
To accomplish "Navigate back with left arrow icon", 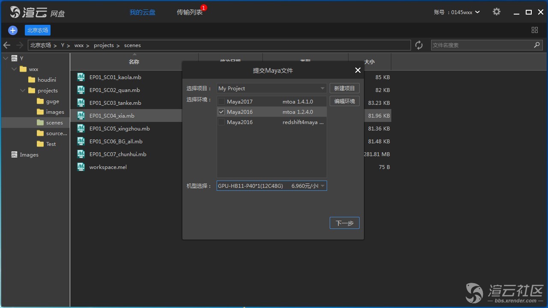I will tap(7, 45).
